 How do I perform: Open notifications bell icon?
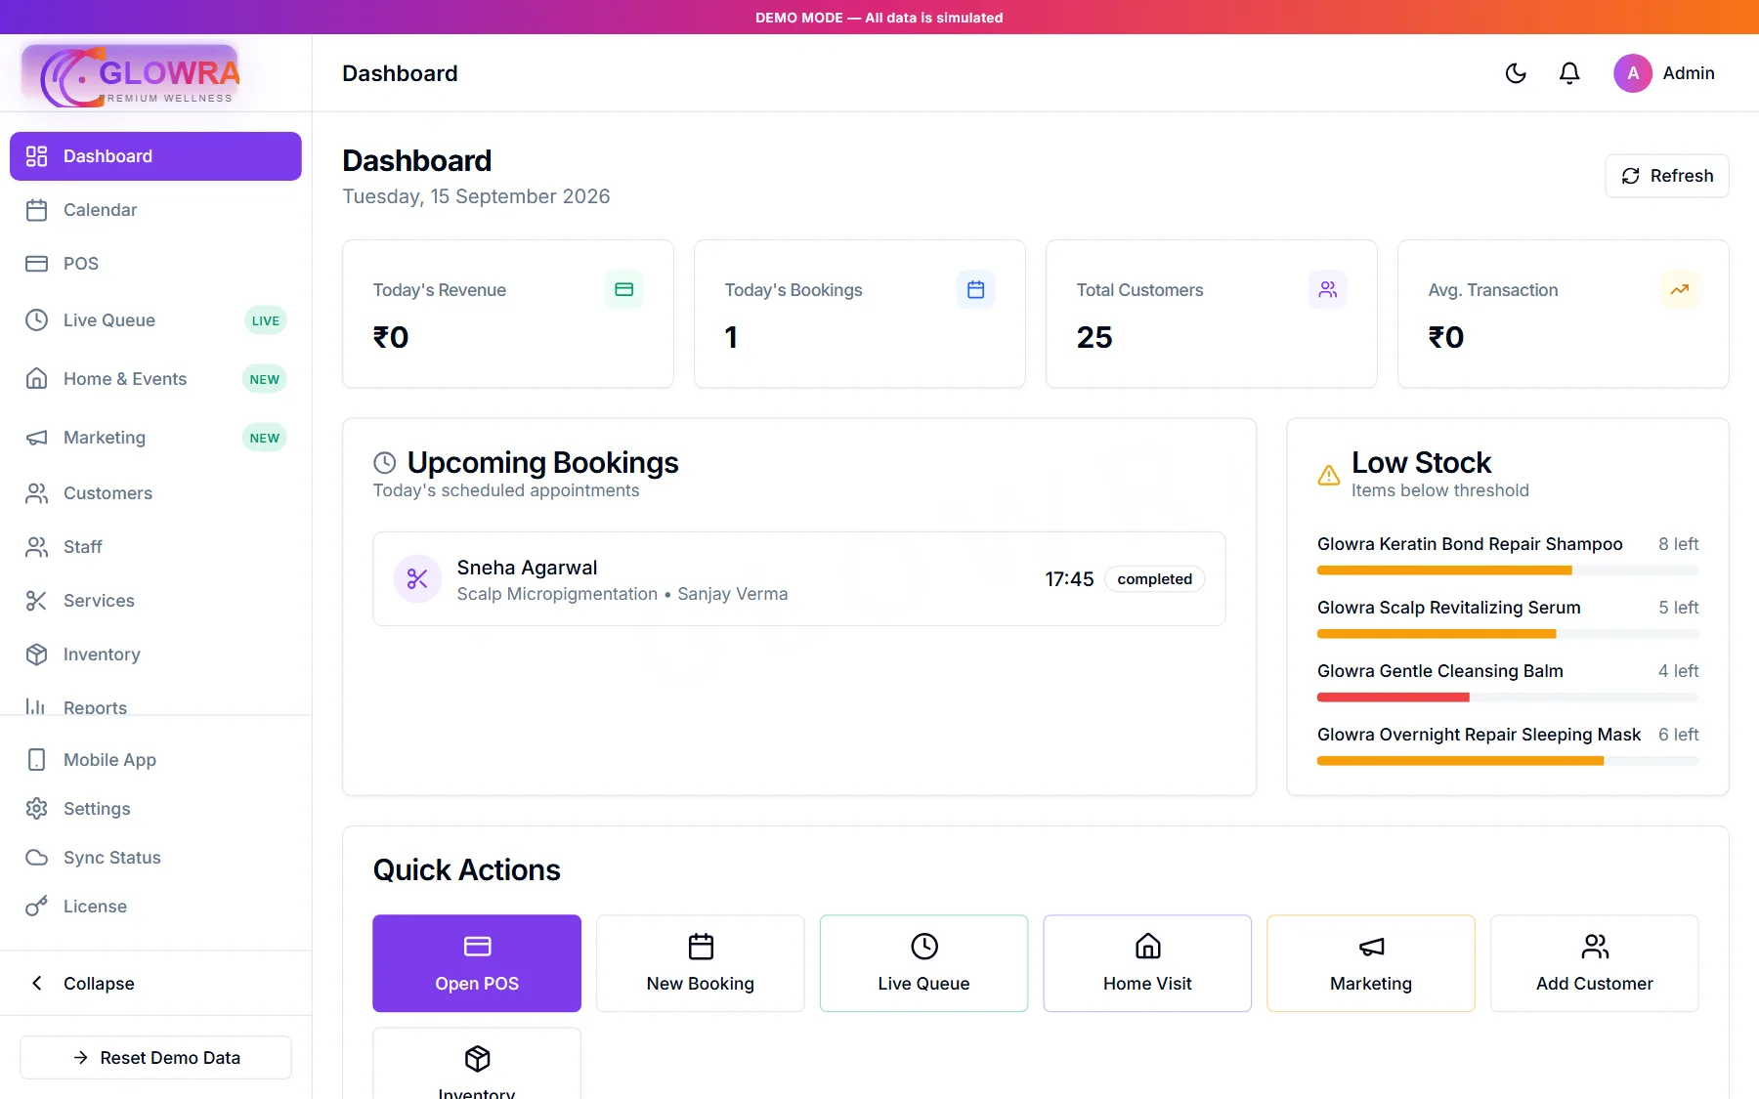[x=1569, y=73]
